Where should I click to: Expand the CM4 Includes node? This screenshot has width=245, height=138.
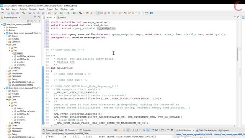[x=7, y=39]
